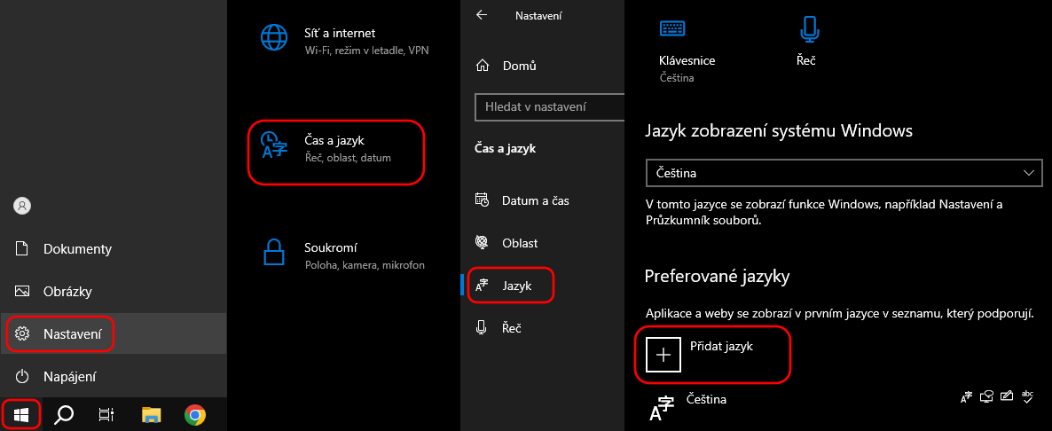This screenshot has width=1052, height=431.
Task: Open Task View from the taskbar
Action: pos(106,416)
